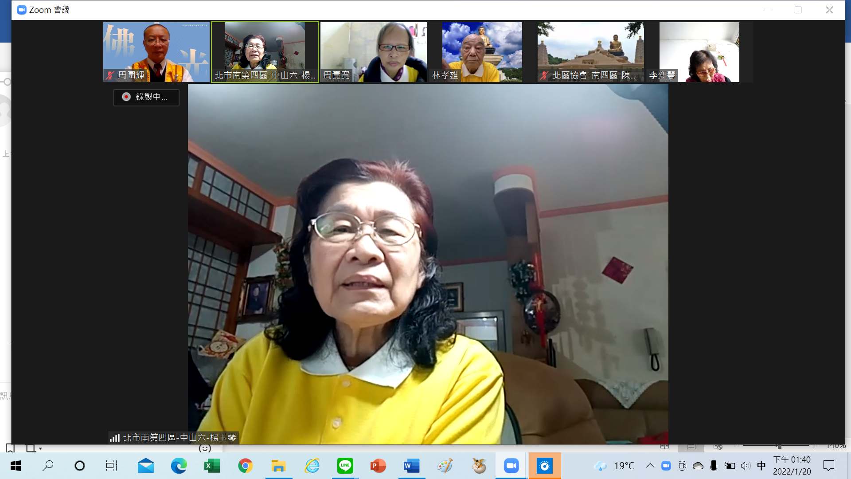This screenshot has height=479, width=851.
Task: Open Zoom app from taskbar
Action: click(511, 466)
